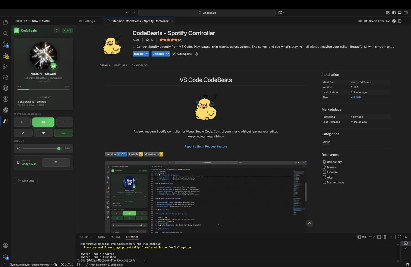Open the editor more actions ellipsis
This screenshot has height=267, width=411.
coord(406,21)
